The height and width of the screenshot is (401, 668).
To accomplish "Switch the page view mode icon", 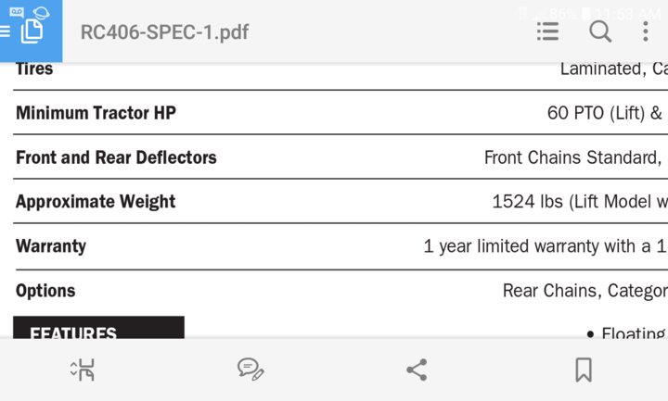I will pos(83,370).
